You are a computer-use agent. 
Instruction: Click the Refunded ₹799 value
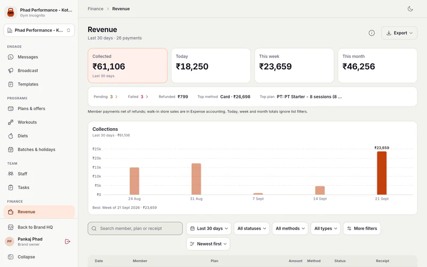pyautogui.click(x=183, y=97)
